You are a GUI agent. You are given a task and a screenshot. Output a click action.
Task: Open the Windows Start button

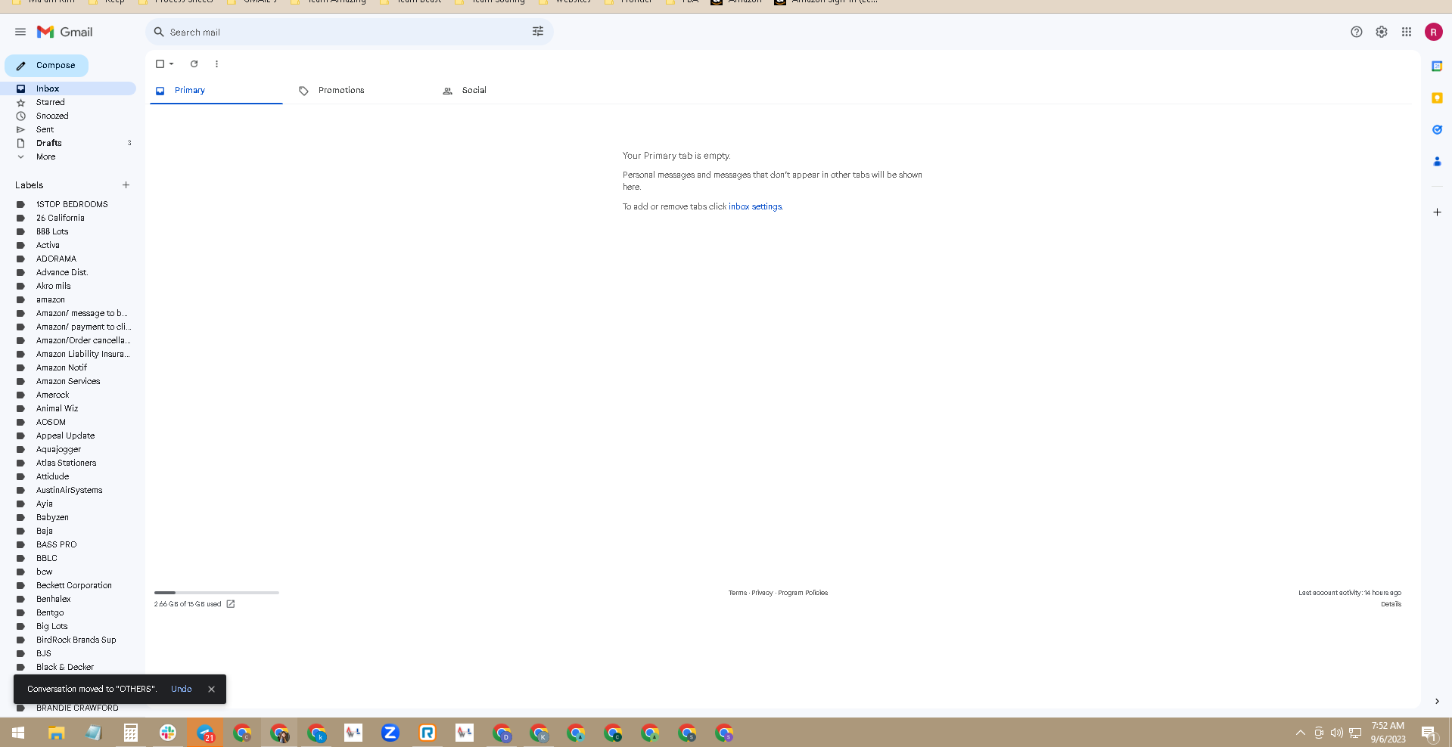coord(18,733)
